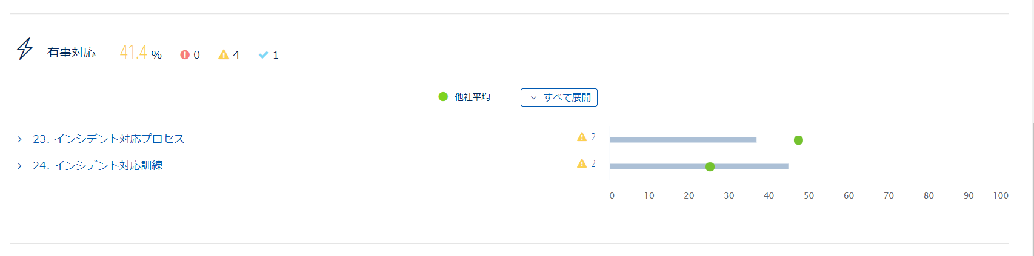Click the 有事対応 section title
The image size is (1034, 256).
72,53
